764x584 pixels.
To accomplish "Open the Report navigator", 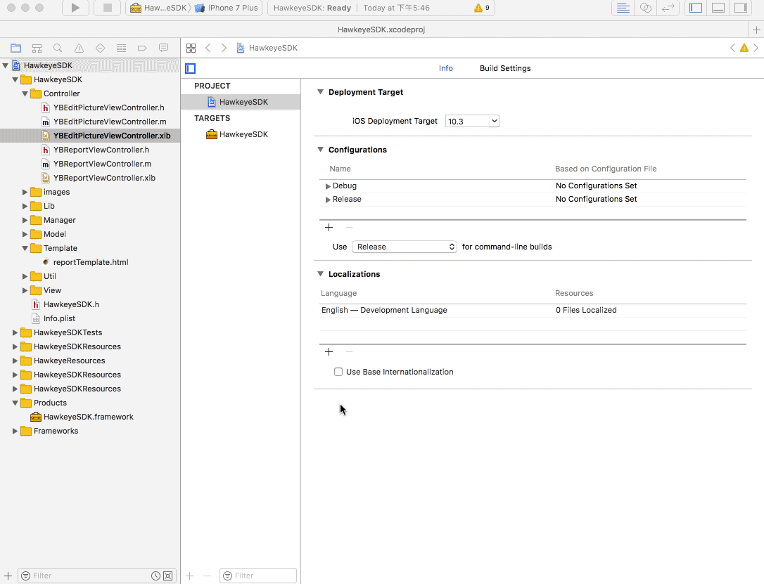I will (164, 48).
